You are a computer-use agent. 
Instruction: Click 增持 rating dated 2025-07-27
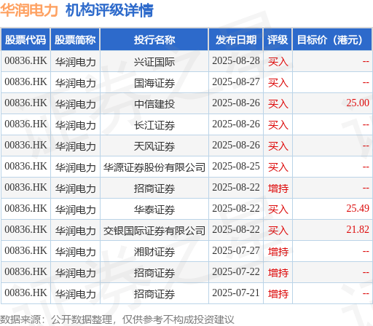[278, 252]
